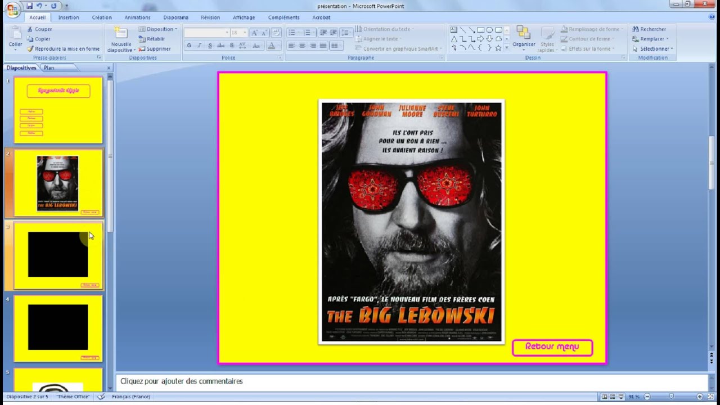
Task: Click the zoom slider handle
Action: click(672, 397)
